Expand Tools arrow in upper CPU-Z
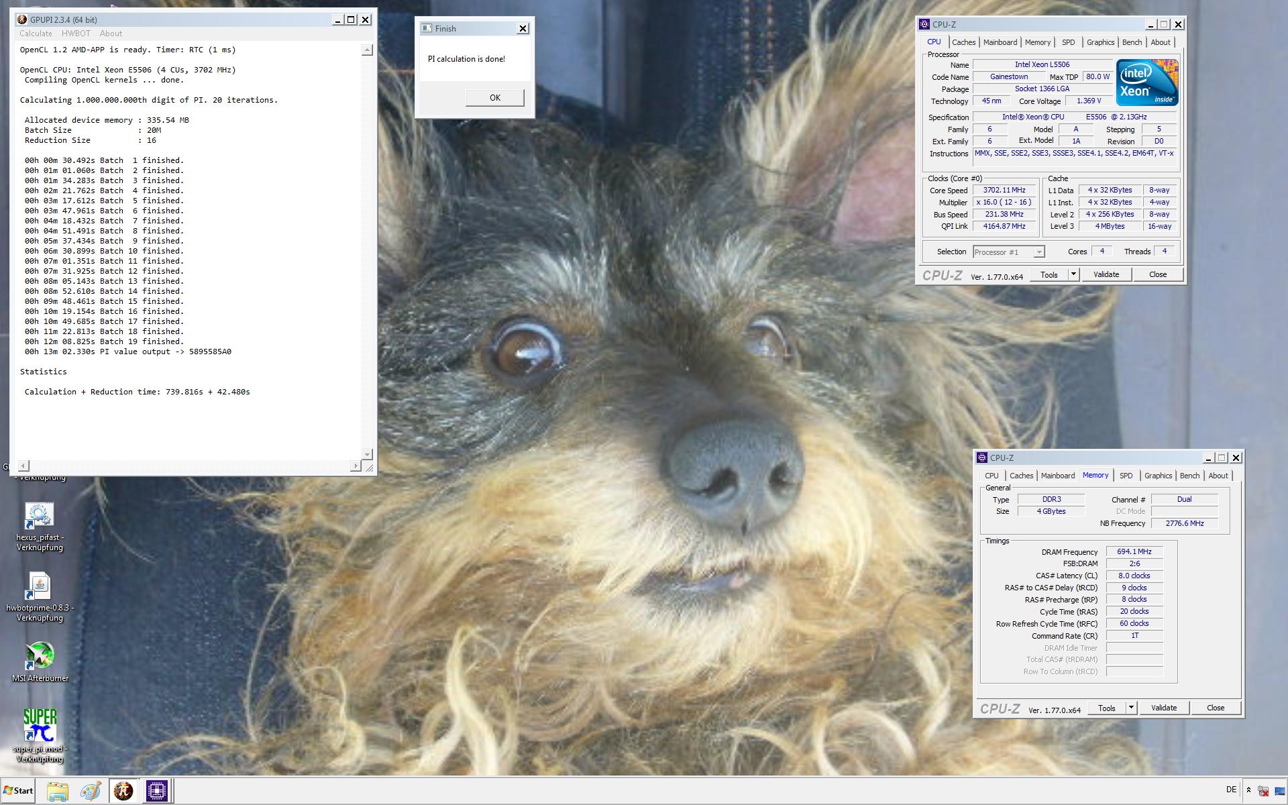Screen dimensions: 1288x805 pyautogui.click(x=1073, y=274)
